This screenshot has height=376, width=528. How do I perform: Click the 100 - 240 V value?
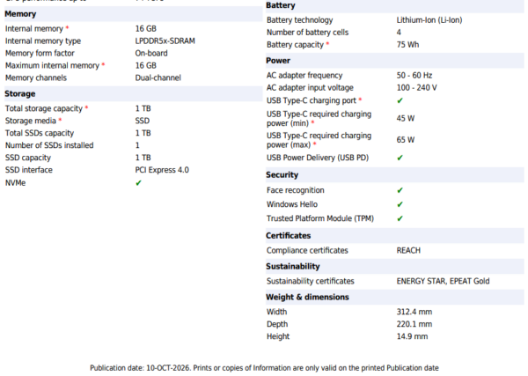[x=417, y=88]
